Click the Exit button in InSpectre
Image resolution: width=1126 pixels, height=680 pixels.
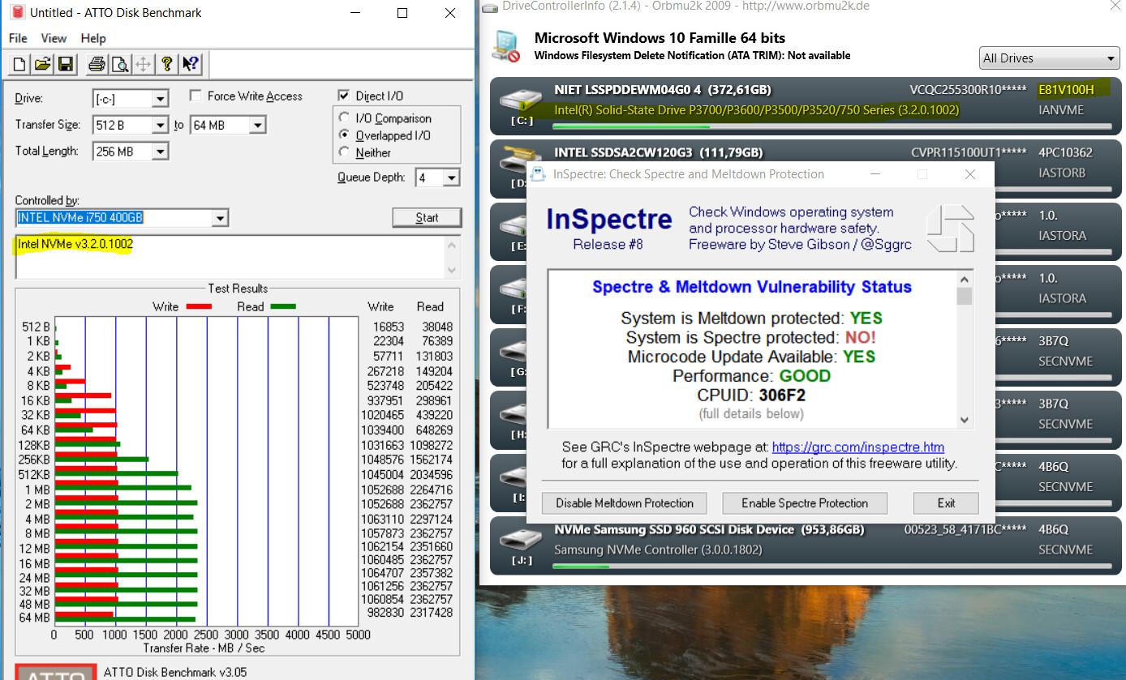946,503
